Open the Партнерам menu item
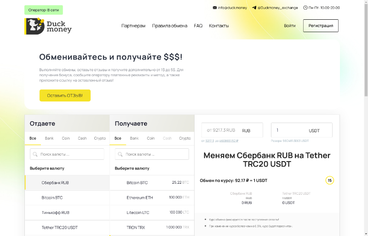368x236 pixels. point(133,26)
